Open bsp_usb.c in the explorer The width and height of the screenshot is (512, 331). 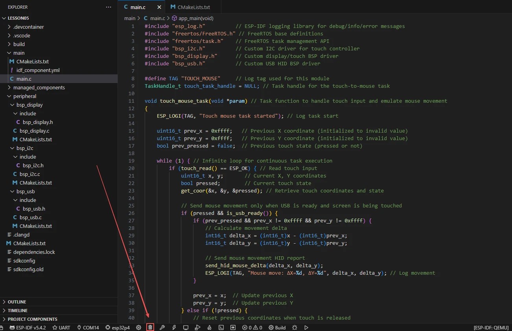(x=30, y=217)
